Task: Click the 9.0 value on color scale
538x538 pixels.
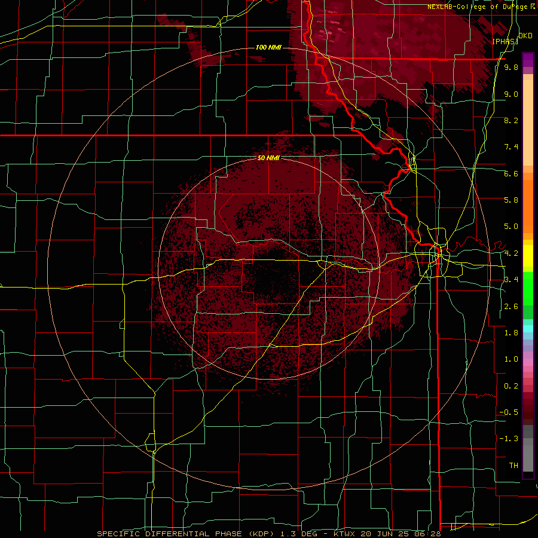Action: [x=511, y=94]
